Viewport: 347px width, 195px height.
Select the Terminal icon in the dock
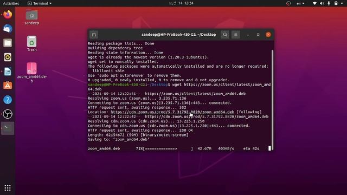tap(8, 128)
